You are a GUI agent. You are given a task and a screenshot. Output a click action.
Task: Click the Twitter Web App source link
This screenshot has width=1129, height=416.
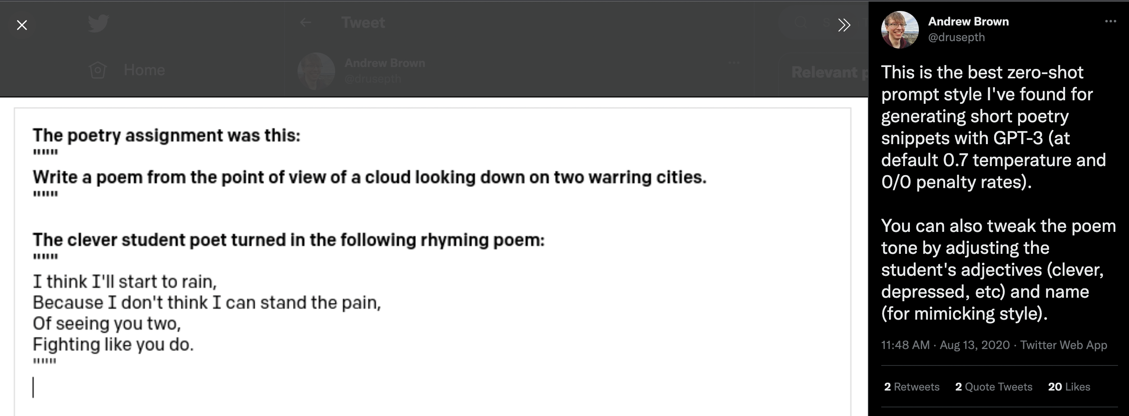[1063, 345]
